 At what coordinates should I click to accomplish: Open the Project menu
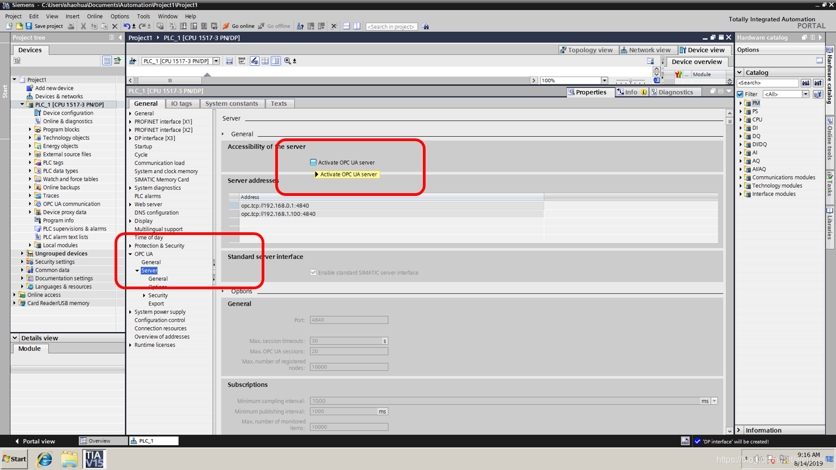click(13, 16)
